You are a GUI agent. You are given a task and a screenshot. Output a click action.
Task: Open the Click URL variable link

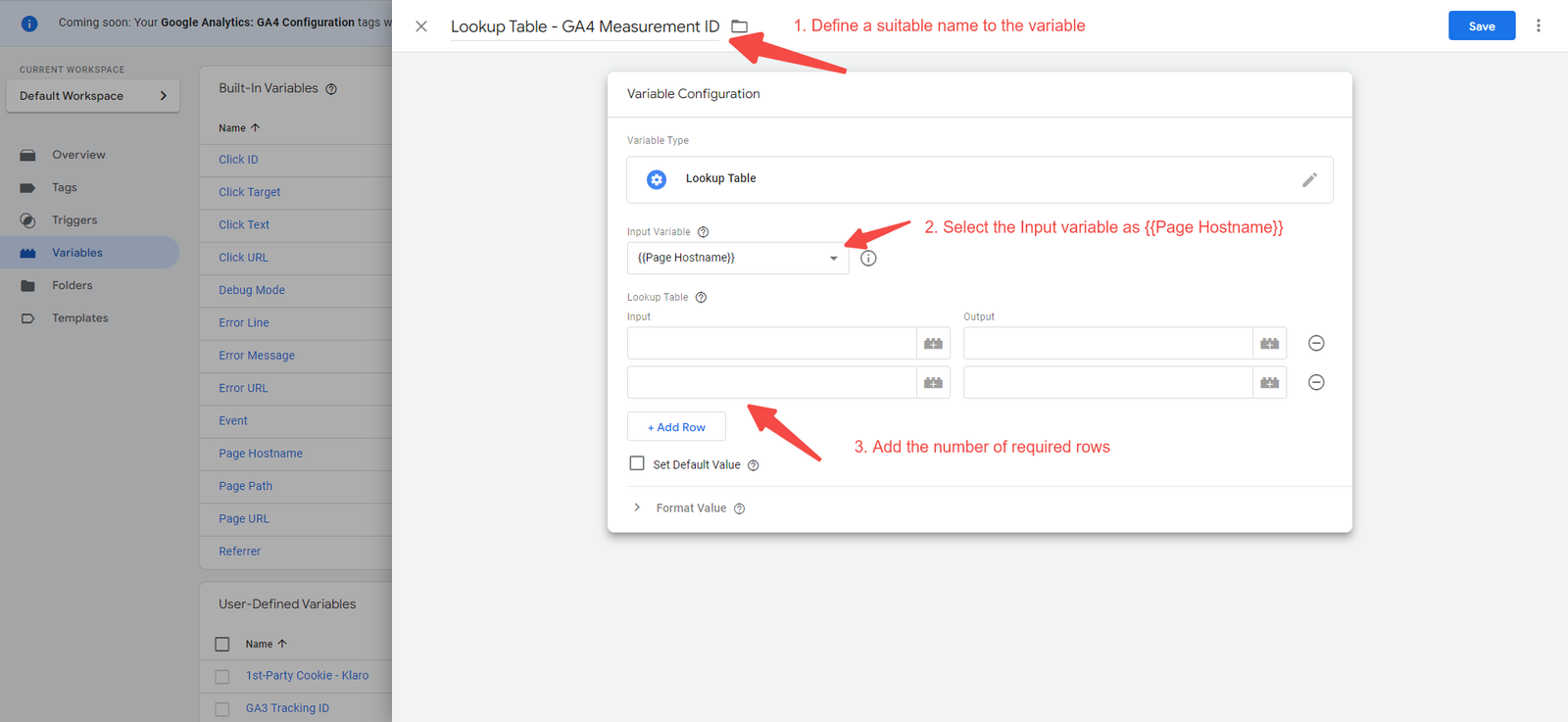(243, 258)
